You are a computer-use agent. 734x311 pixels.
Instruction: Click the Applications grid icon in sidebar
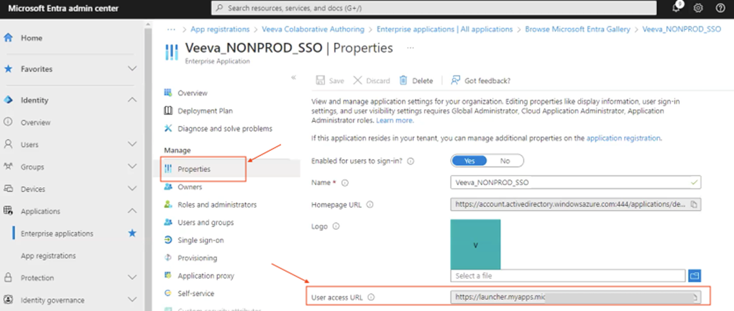[8, 211]
